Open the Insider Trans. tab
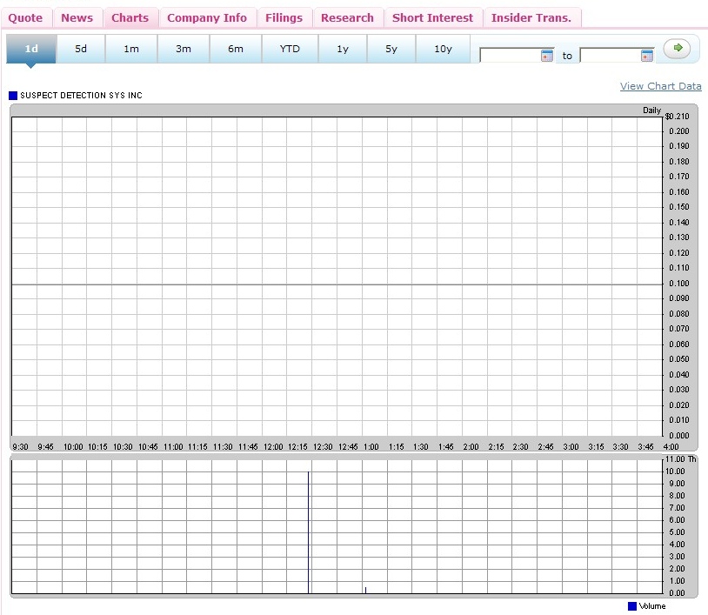The width and height of the screenshot is (708, 615). (x=531, y=18)
